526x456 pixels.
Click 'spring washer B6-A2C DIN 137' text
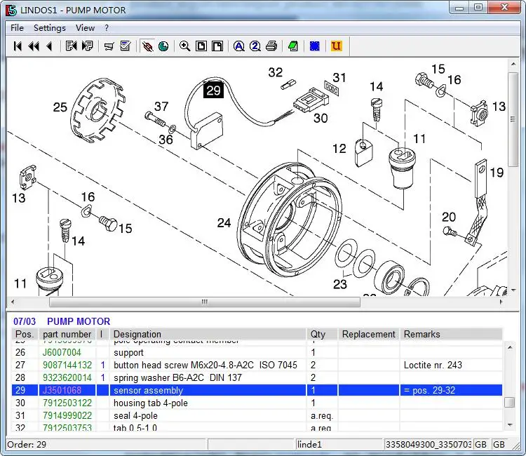[178, 377]
